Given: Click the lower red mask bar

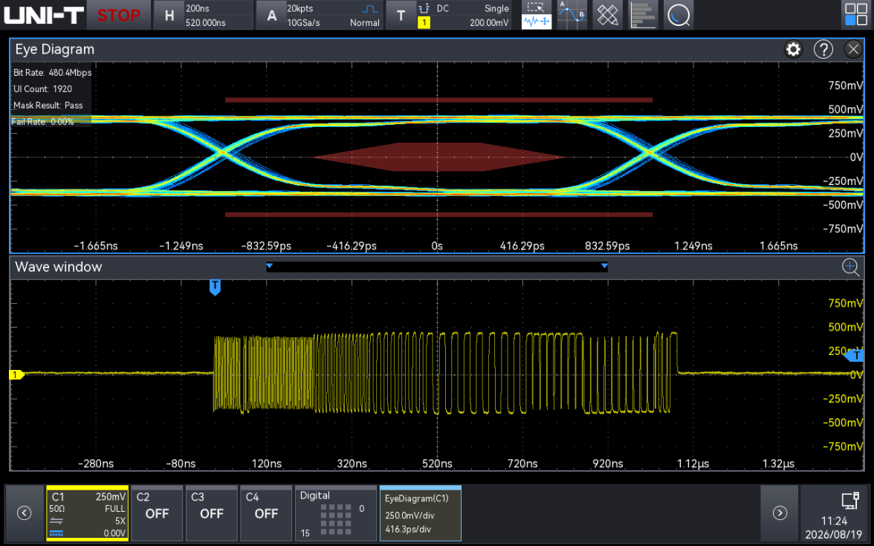Looking at the screenshot, I should [438, 215].
